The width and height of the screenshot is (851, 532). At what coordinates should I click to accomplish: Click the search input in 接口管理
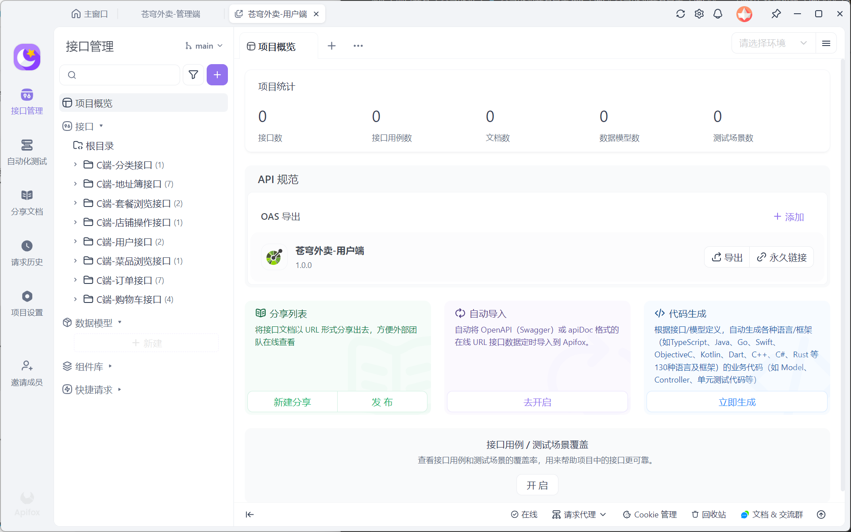pos(124,75)
